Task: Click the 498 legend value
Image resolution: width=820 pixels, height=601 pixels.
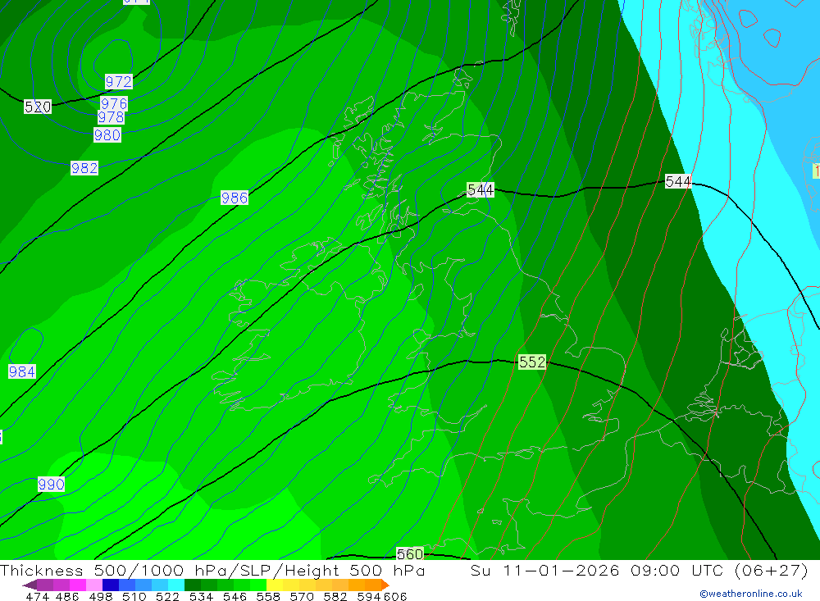Action: coord(101,596)
